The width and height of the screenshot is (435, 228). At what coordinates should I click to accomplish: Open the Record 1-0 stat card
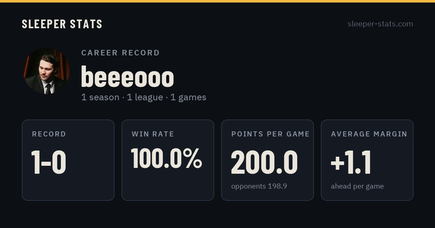[68, 160]
